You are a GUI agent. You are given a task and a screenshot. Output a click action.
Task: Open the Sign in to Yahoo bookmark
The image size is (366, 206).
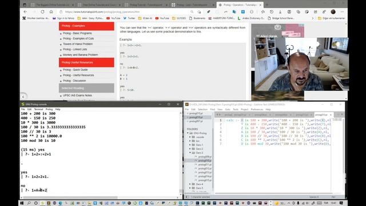tap(63, 18)
